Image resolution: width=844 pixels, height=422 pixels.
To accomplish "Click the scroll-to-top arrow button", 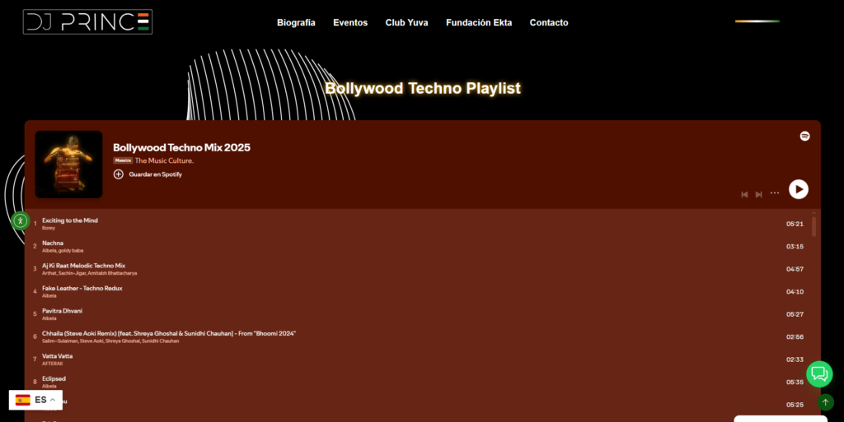I will tap(825, 402).
